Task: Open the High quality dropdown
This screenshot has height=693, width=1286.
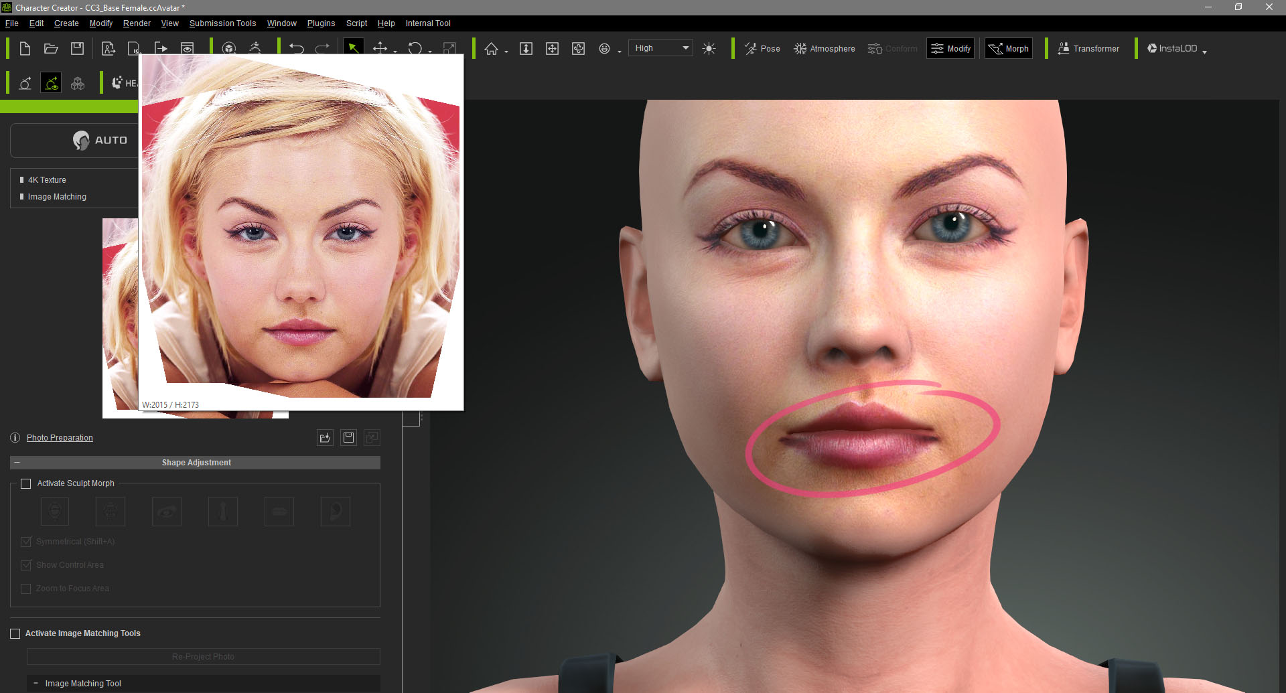Action: coord(660,48)
